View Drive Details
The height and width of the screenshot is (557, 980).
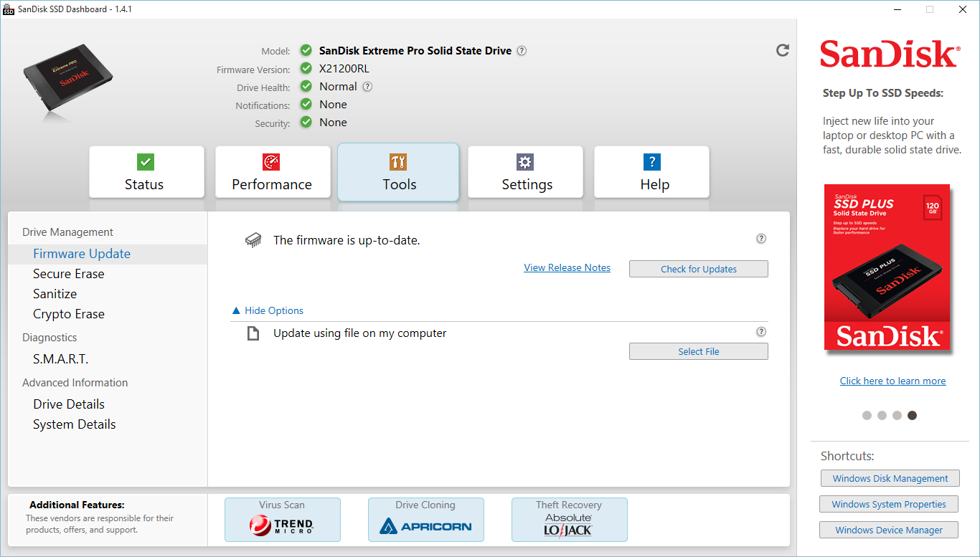point(68,404)
